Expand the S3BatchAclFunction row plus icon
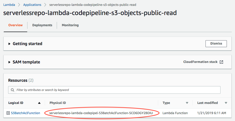The image size is (235, 121). coord(8,113)
